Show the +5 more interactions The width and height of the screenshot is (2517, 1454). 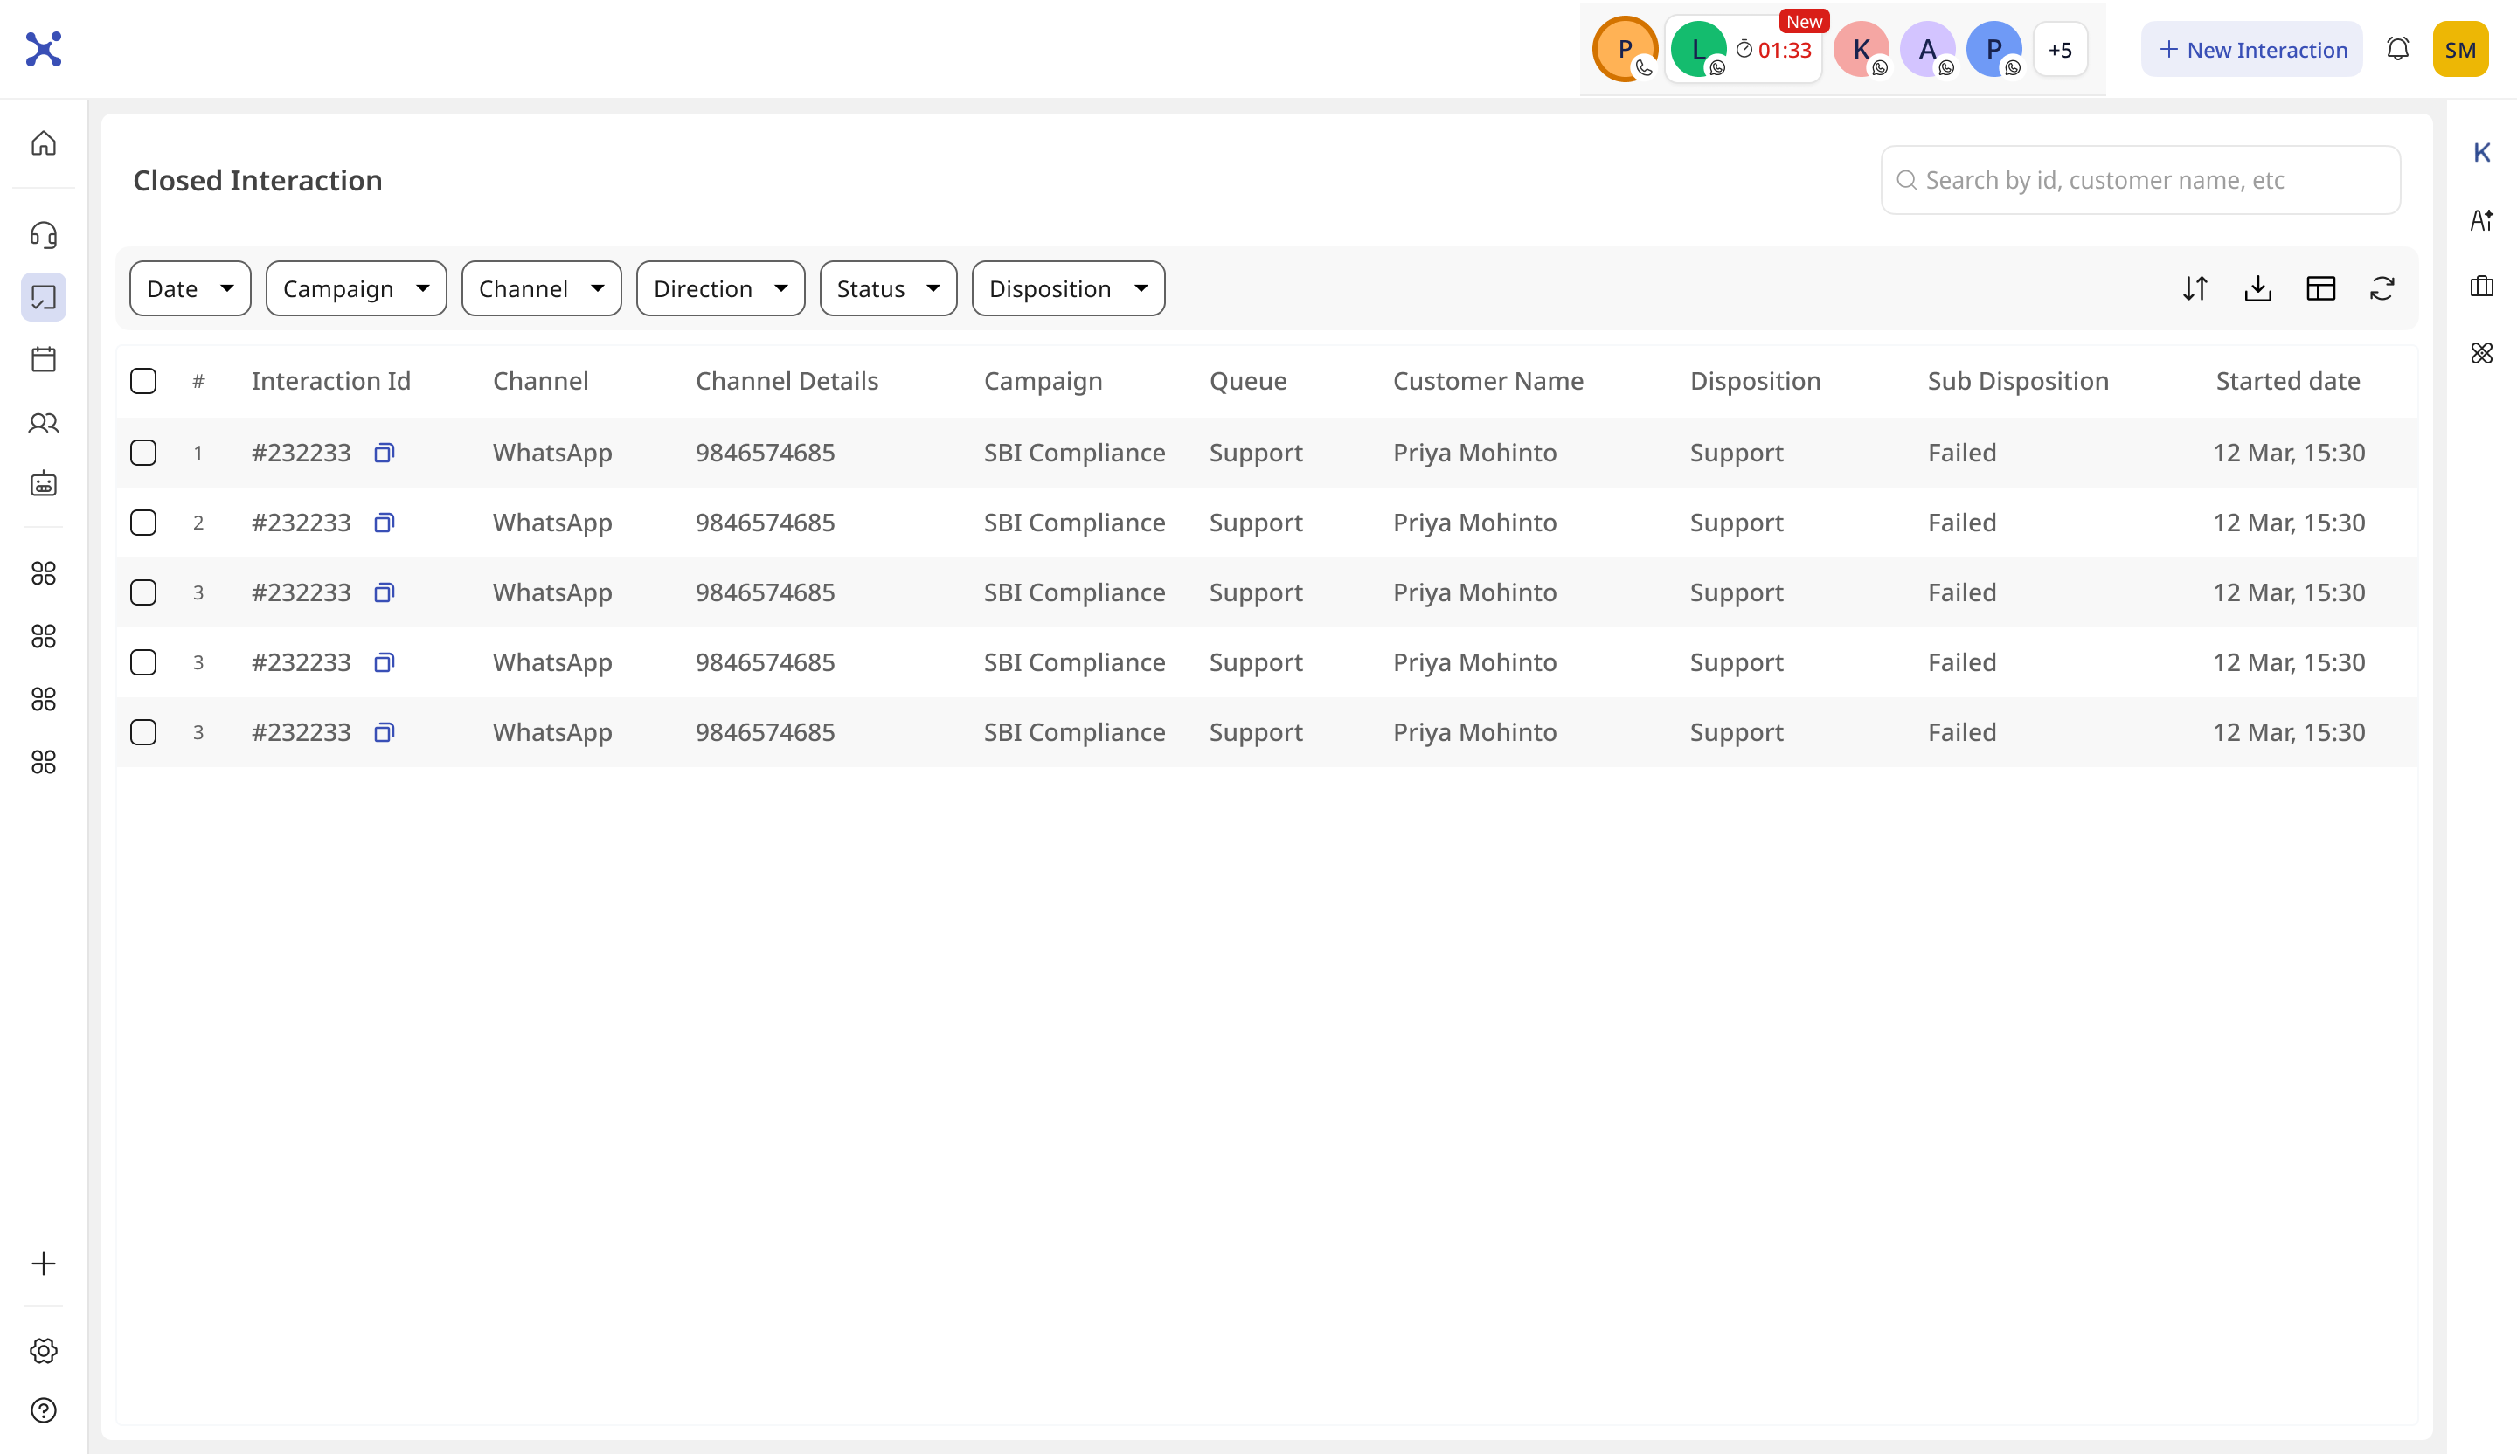(x=2060, y=49)
